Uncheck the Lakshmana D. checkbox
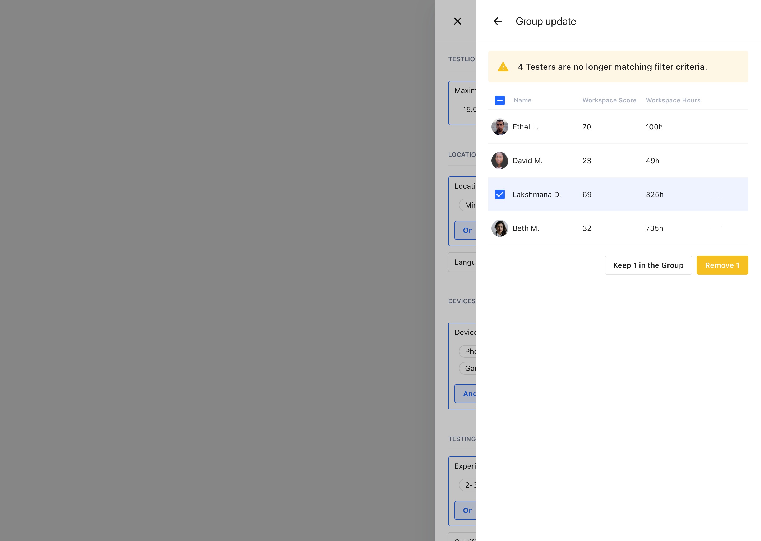Viewport: 761px width, 541px height. (x=499, y=194)
